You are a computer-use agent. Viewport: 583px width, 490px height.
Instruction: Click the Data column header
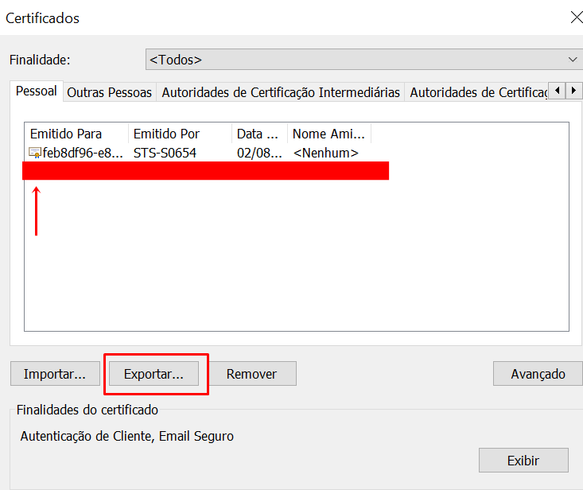click(x=259, y=134)
